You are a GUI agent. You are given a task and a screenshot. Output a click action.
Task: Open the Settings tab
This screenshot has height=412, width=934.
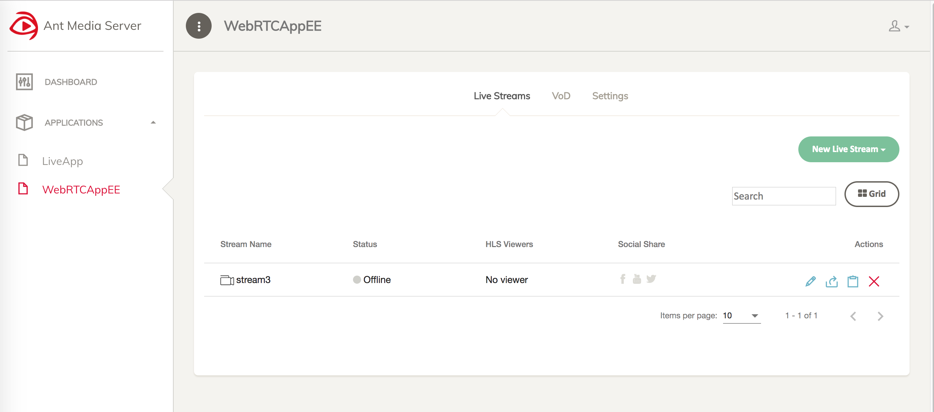click(610, 96)
